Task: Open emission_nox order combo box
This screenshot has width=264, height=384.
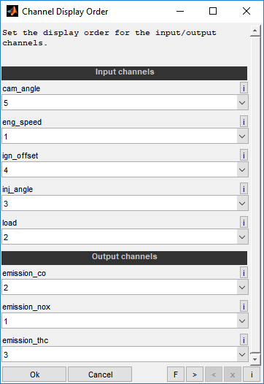Action: click(125, 320)
